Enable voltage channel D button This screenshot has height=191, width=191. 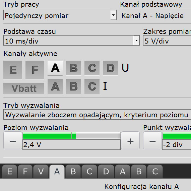(110, 68)
